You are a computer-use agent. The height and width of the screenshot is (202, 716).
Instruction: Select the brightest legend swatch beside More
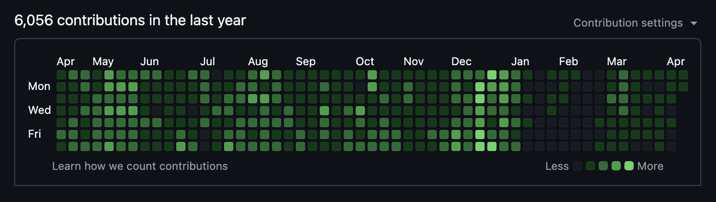tap(629, 166)
